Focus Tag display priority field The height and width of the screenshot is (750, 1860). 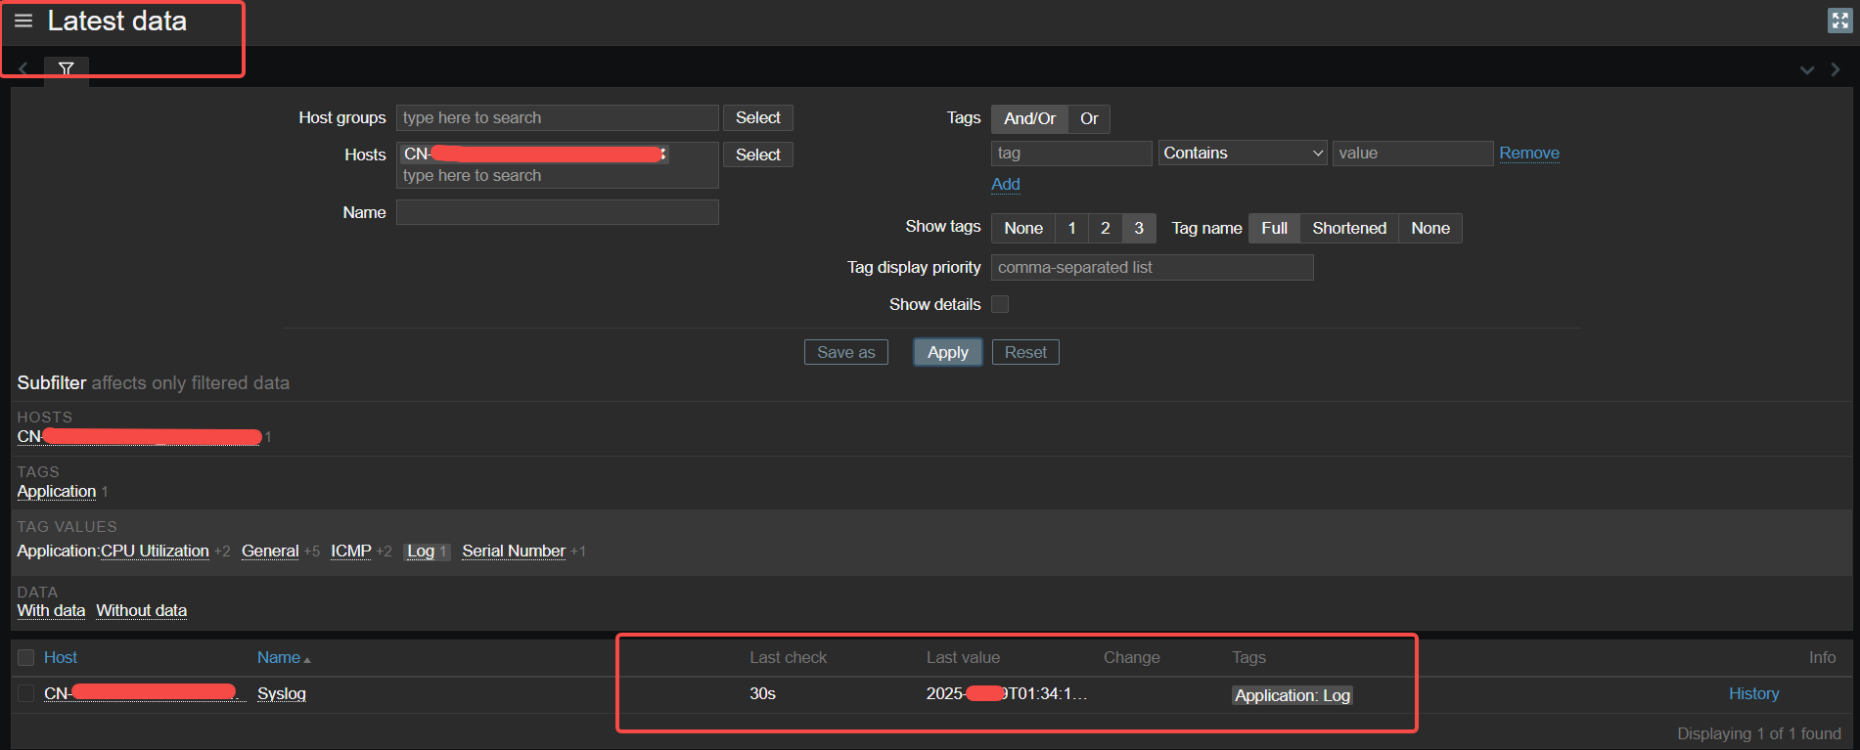(1152, 268)
